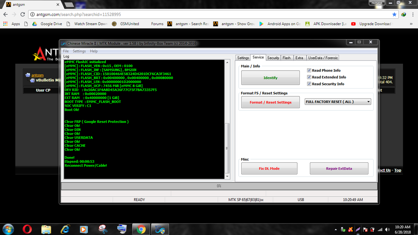Click the antgsm forum link on page

[x=37, y=75]
